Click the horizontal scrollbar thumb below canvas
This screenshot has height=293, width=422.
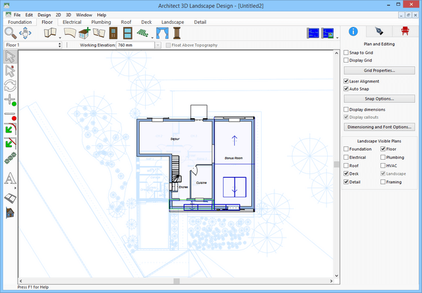pyautogui.click(x=176, y=281)
